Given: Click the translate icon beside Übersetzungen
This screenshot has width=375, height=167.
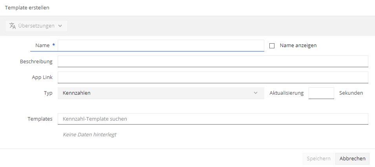Looking at the screenshot, I should (x=13, y=26).
